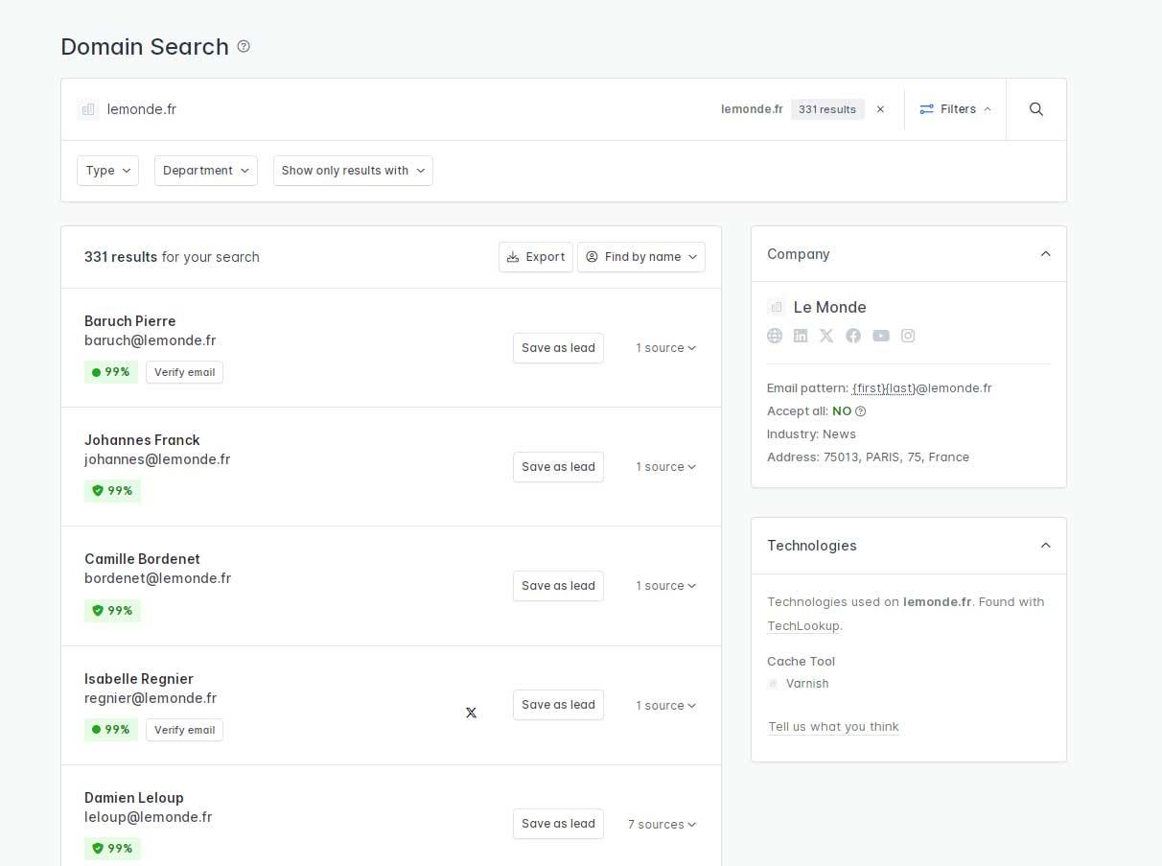Expand sources for Isabelle Regnier
The image size is (1162, 866).
tap(666, 706)
